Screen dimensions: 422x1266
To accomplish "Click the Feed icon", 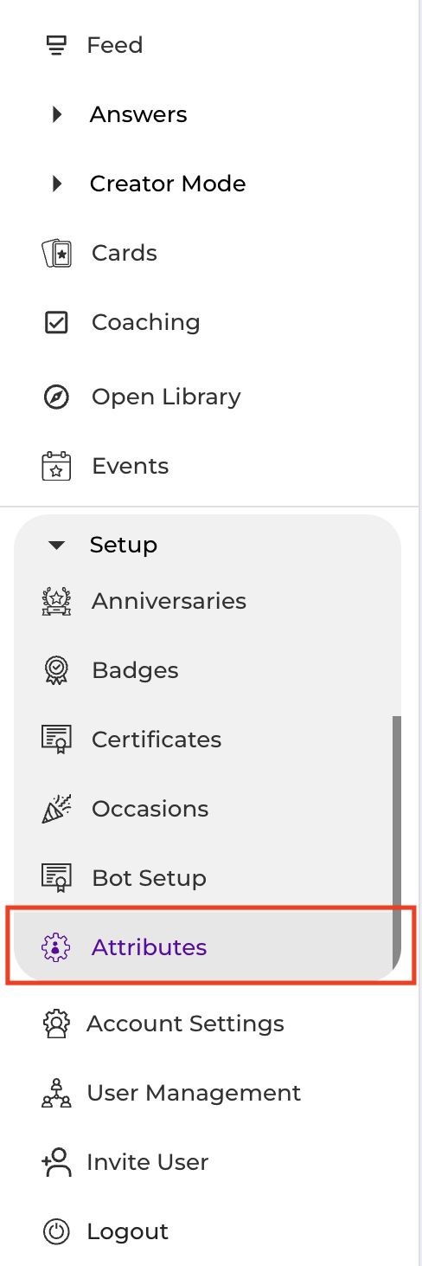I will (x=56, y=45).
